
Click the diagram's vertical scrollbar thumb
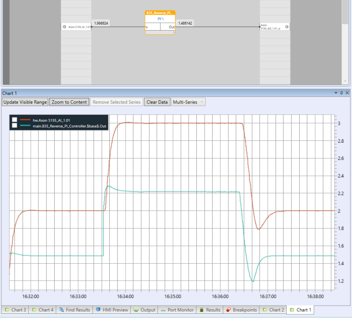pos(345,12)
